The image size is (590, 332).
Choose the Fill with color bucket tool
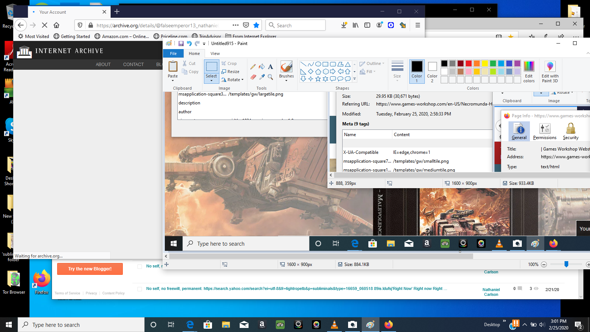[262, 67]
